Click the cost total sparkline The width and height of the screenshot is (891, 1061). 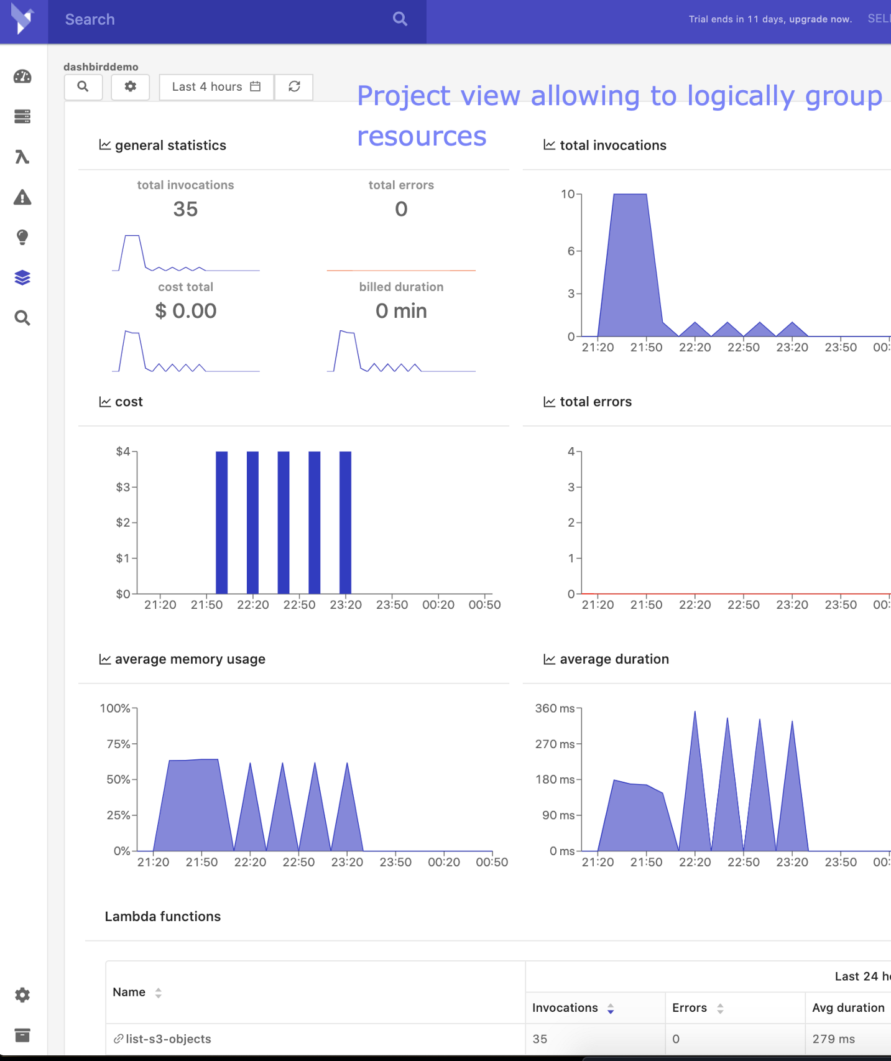point(185,351)
